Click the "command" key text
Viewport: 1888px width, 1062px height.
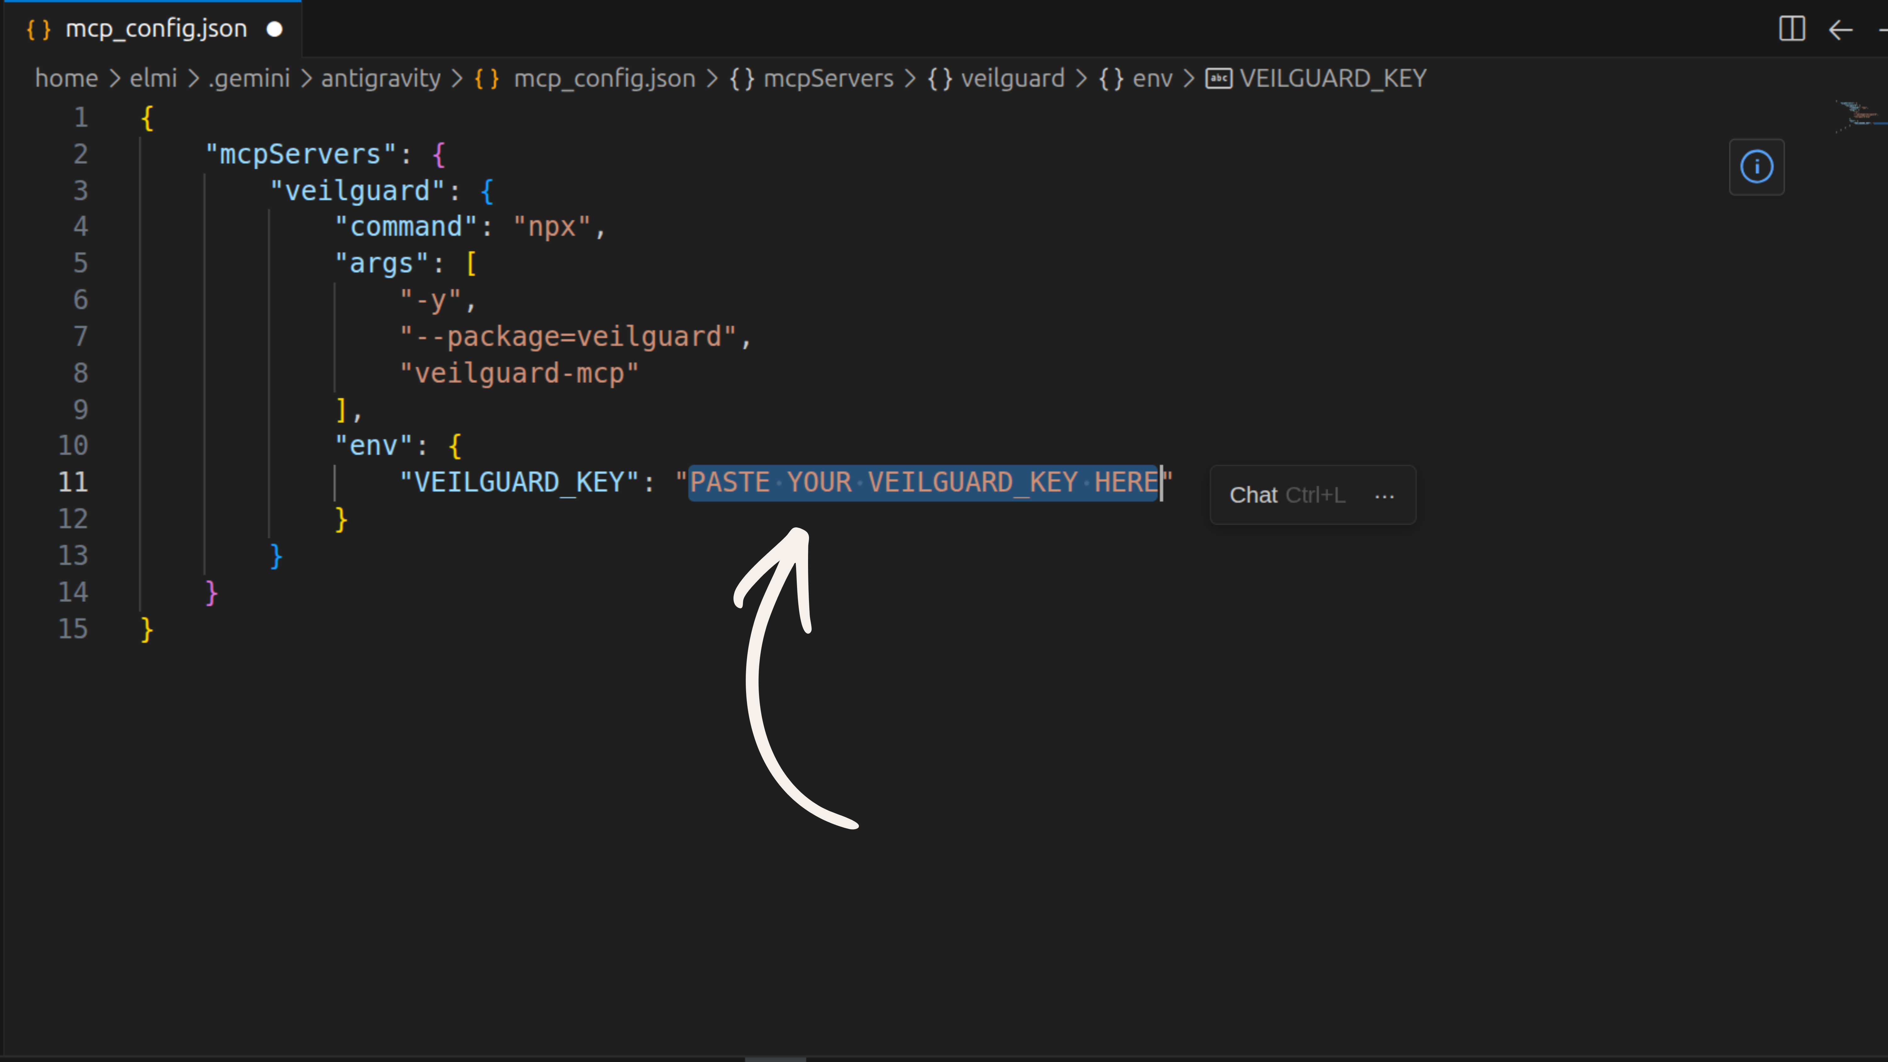406,227
